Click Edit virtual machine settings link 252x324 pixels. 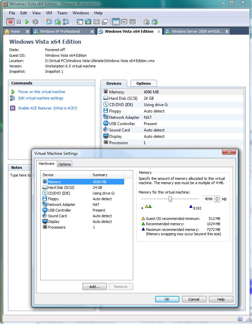point(41,98)
